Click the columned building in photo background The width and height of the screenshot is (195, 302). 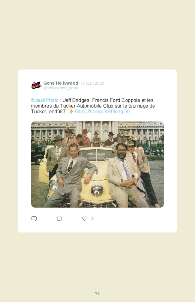pyautogui.click(x=97, y=131)
